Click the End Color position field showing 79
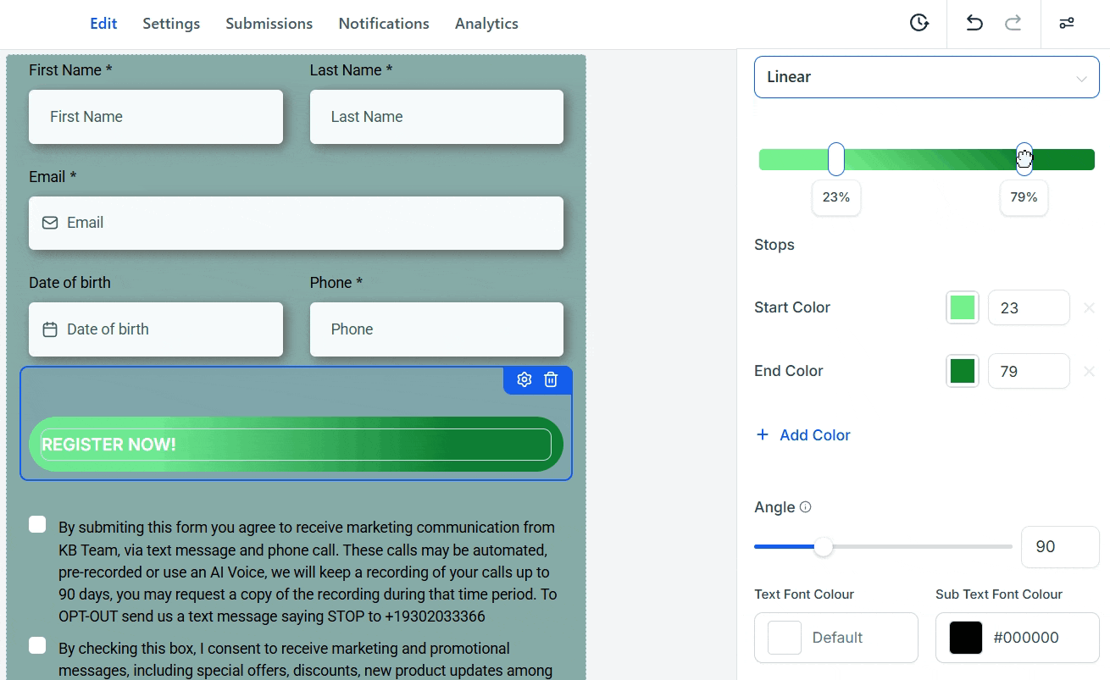The image size is (1110, 680). (x=1029, y=371)
